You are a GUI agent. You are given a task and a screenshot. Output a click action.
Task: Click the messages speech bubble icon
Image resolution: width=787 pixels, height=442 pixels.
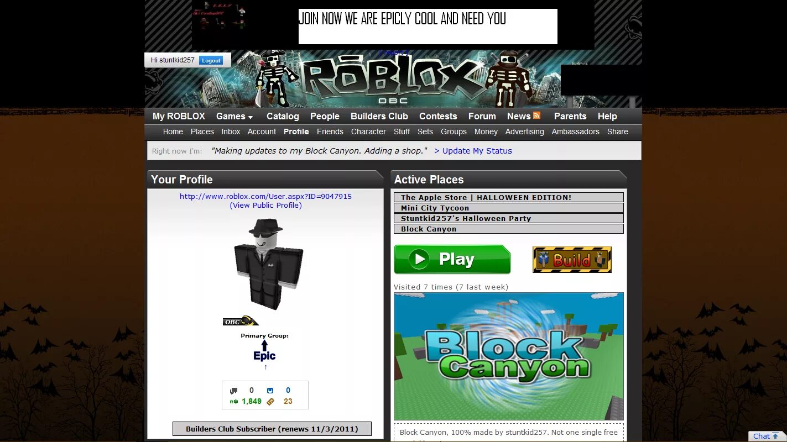[x=234, y=391]
